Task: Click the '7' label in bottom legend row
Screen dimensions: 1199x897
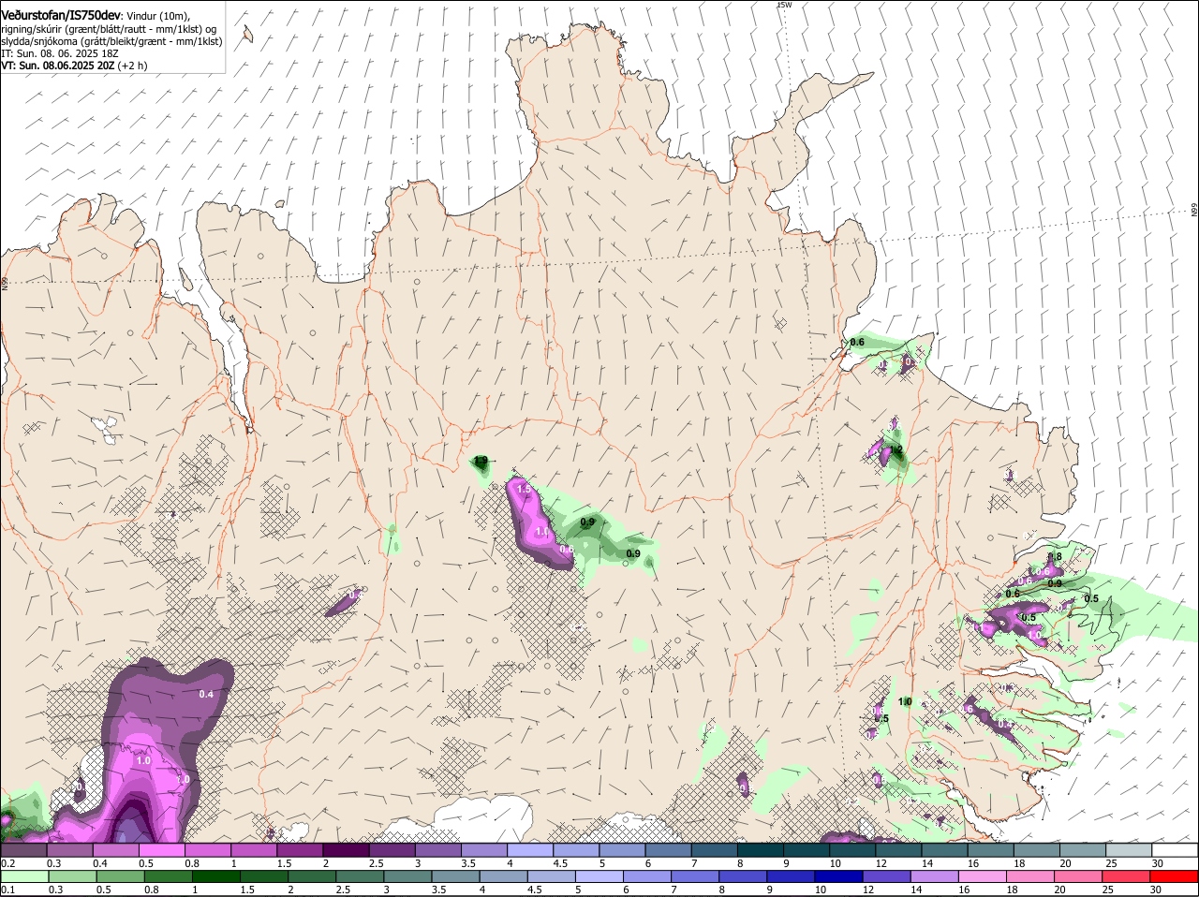Action: coord(674,890)
